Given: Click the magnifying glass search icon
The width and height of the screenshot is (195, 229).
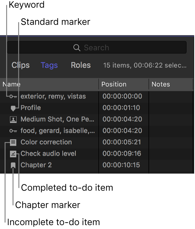Looking at the screenshot, I should tap(77, 48).
